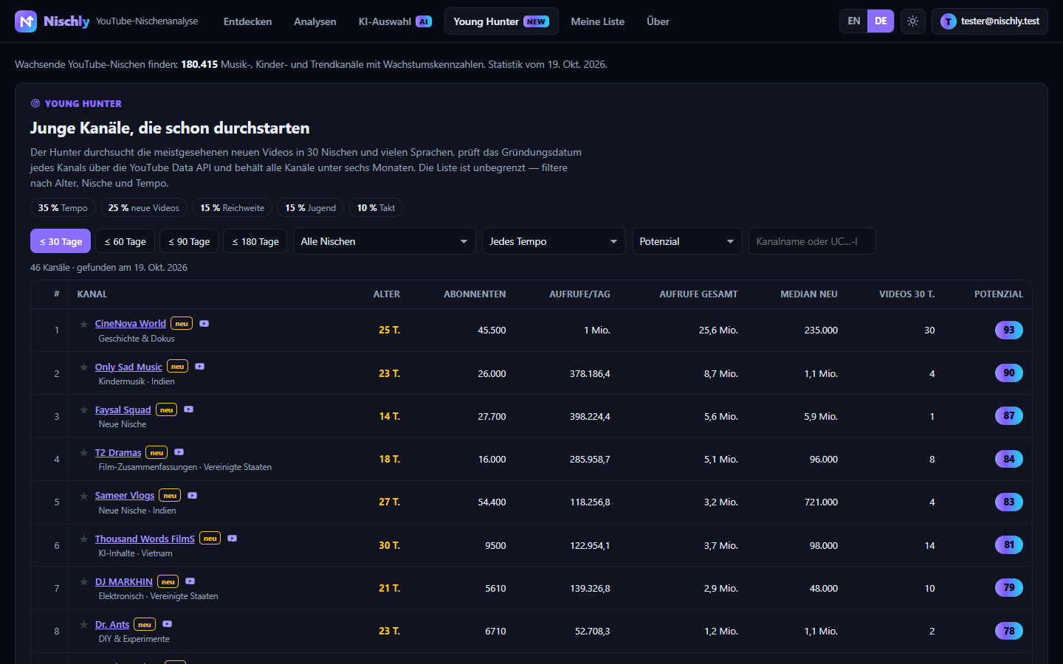Viewport: 1063px width, 664px height.
Task: Select the DE language option
Action: [881, 21]
